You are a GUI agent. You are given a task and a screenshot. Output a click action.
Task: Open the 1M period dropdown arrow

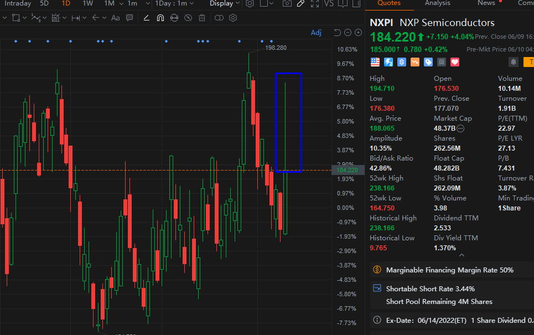pos(121,3)
